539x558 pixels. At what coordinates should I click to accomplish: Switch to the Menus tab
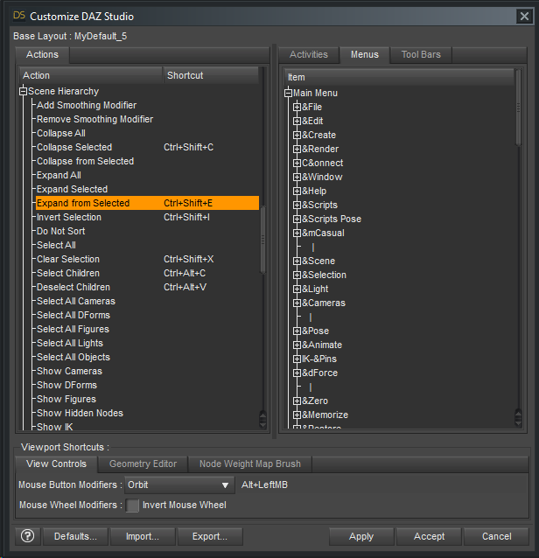365,55
